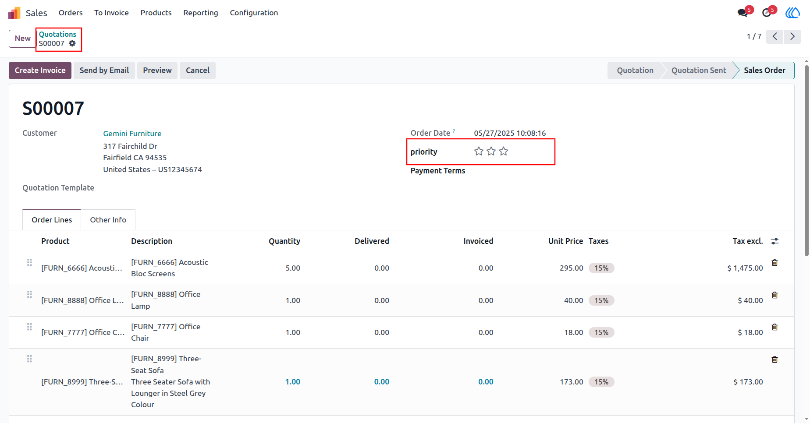This screenshot has width=810, height=423.
Task: Open the Reporting menu
Action: click(201, 13)
